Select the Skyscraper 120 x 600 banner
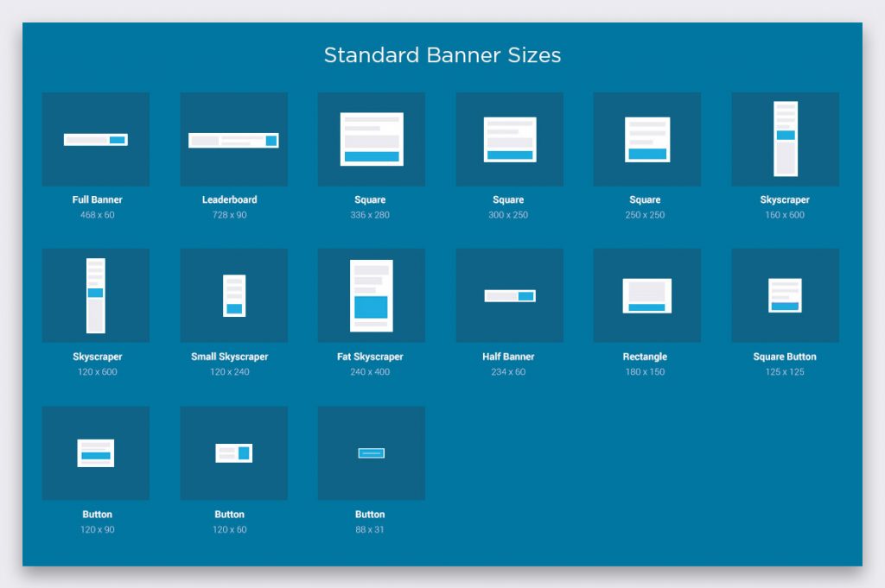Image resolution: width=885 pixels, height=588 pixels. pos(95,294)
